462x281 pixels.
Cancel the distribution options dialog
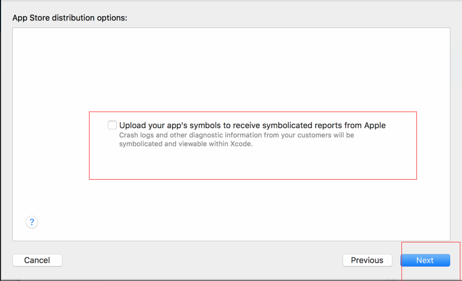pyautogui.click(x=37, y=260)
